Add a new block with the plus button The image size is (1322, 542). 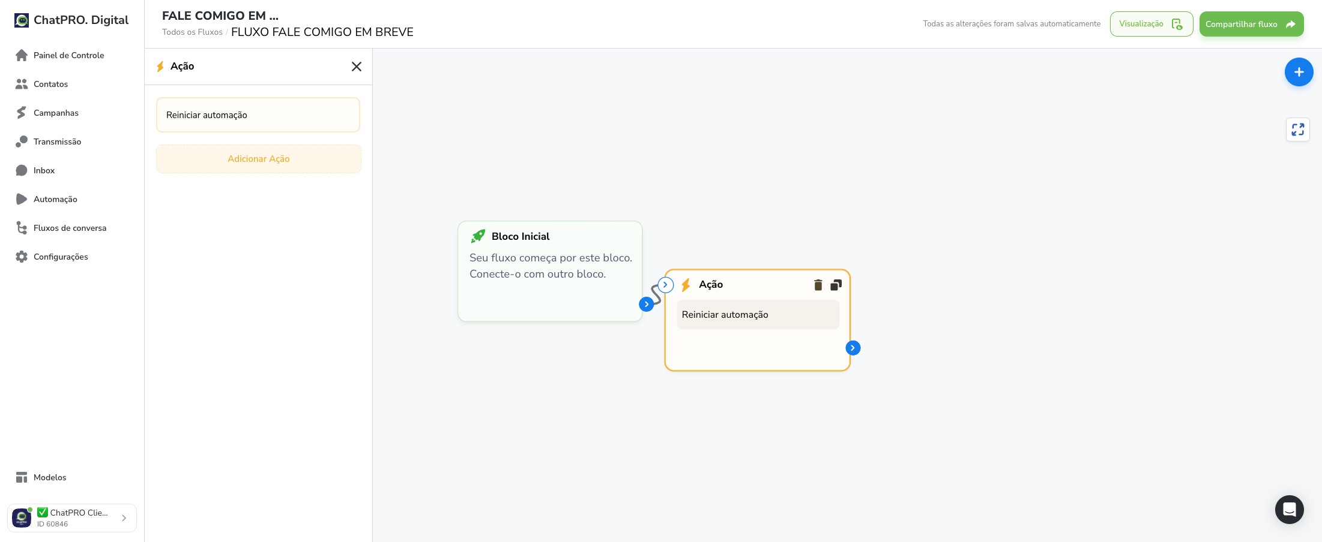pos(1299,72)
